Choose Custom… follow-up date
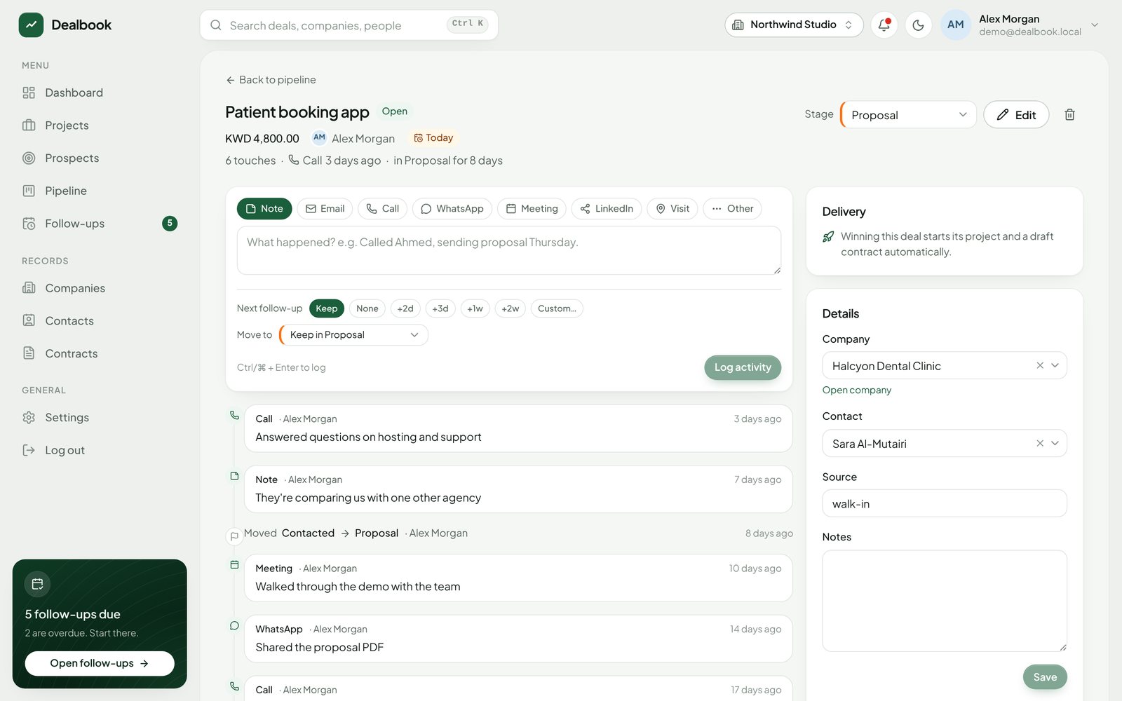This screenshot has height=701, width=1122. (557, 308)
